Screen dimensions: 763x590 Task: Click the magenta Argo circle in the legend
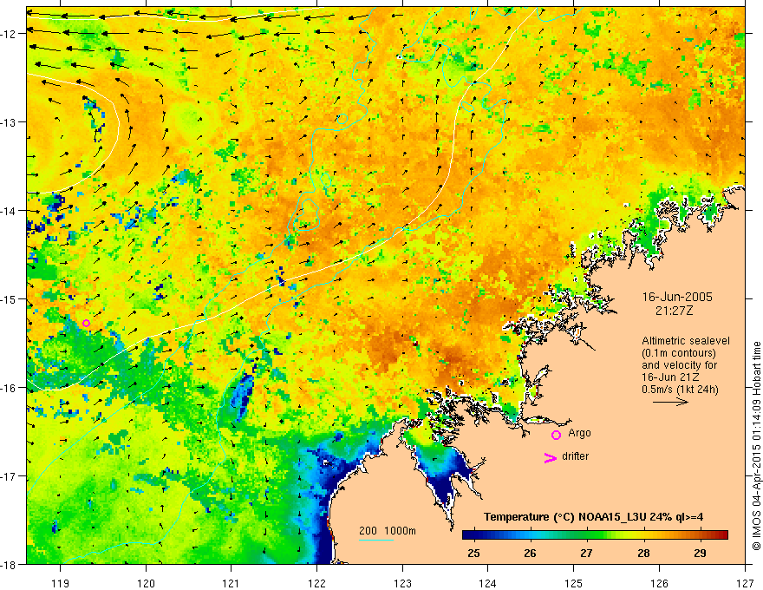point(556,435)
